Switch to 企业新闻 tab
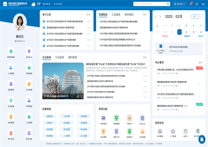Image resolution: width=208 pixels, height=147 pixels. tap(46, 57)
